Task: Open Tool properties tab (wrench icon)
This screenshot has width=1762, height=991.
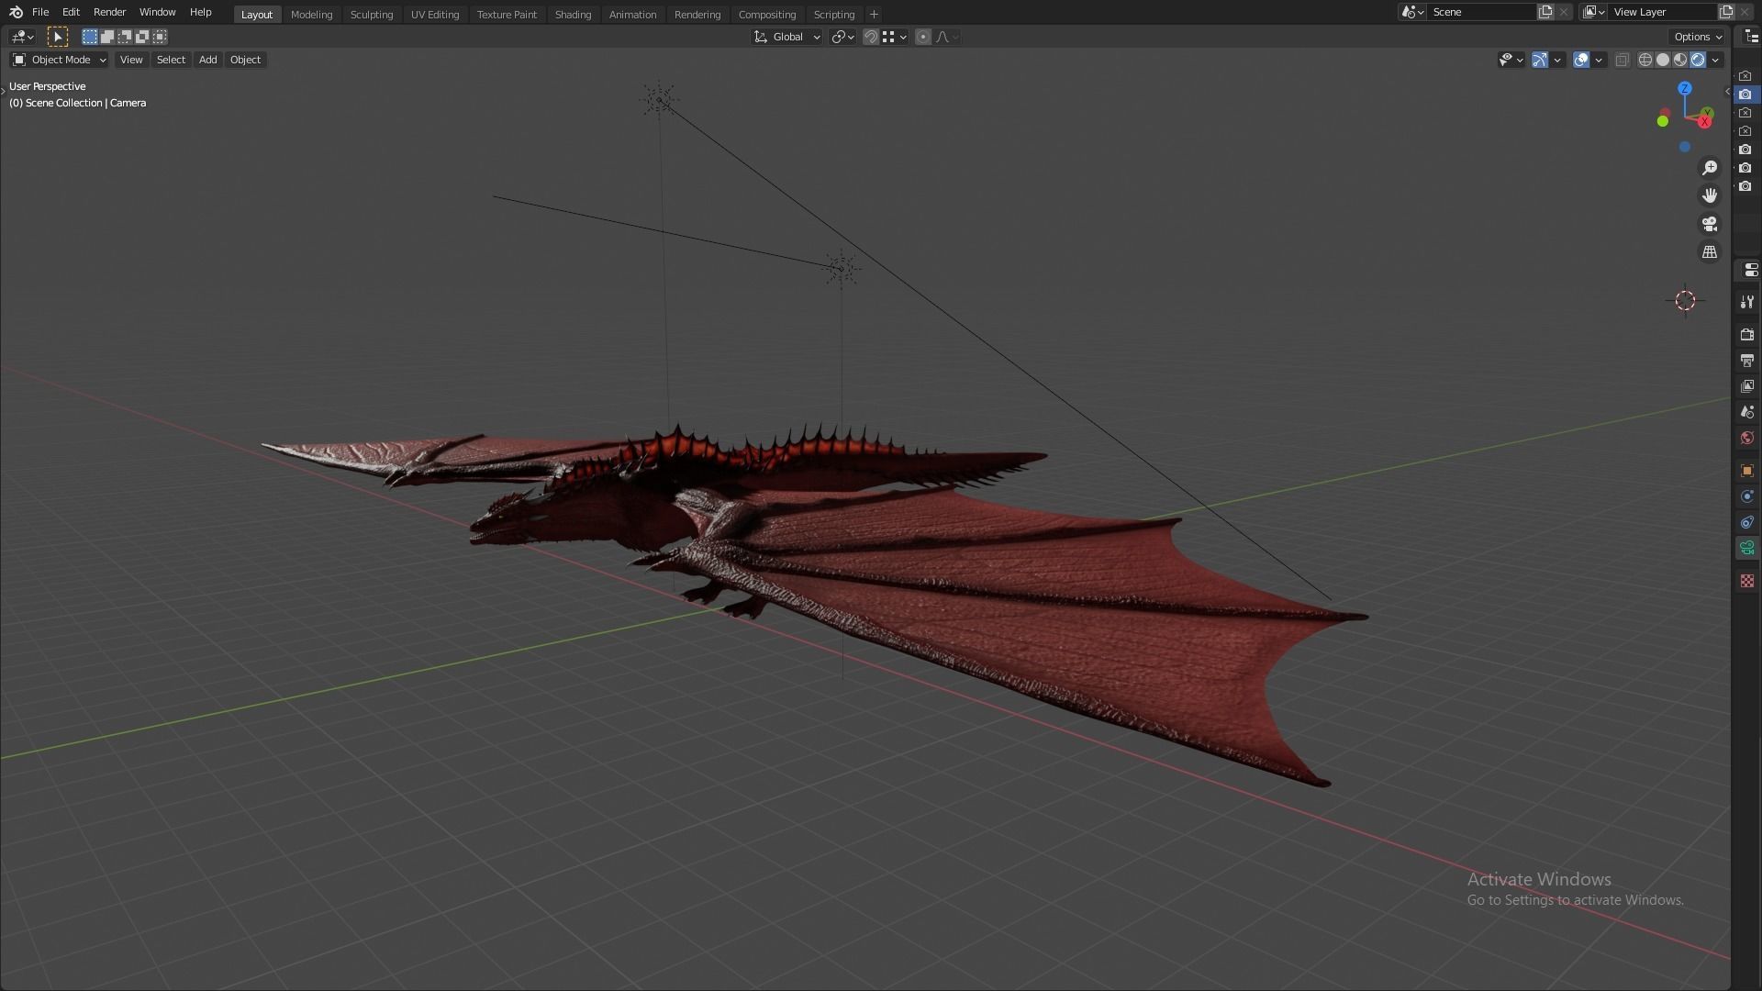Action: tap(1747, 302)
